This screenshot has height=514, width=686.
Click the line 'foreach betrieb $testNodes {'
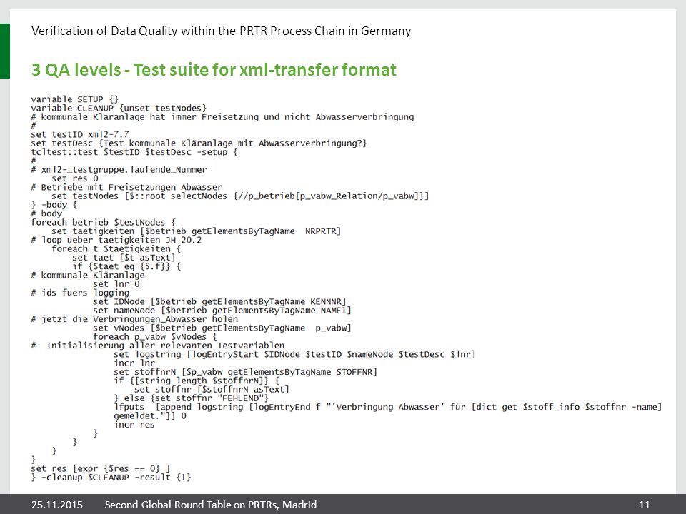[103, 223]
